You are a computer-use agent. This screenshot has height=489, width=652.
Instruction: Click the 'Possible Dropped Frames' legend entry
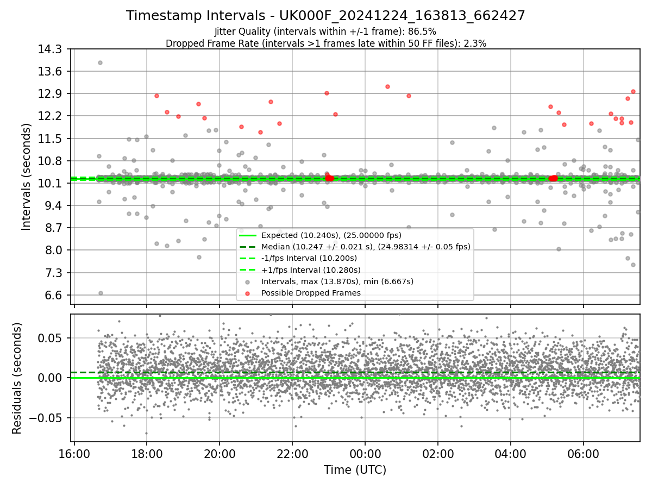click(311, 293)
